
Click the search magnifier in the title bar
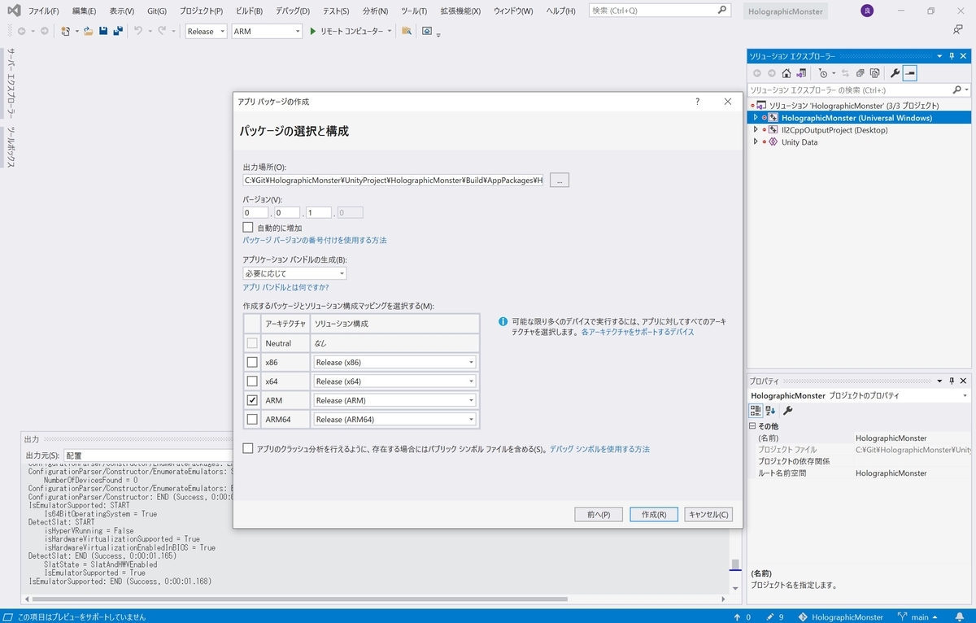point(722,11)
